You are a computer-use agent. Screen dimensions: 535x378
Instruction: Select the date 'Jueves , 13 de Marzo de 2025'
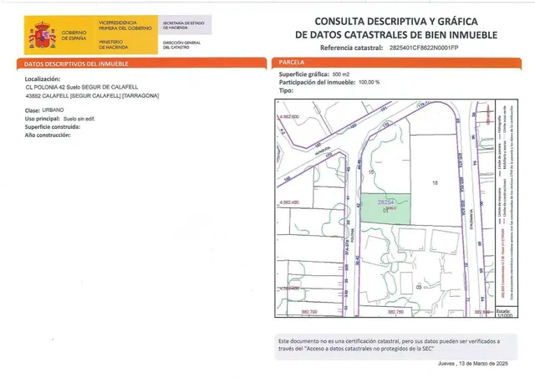pos(473,364)
